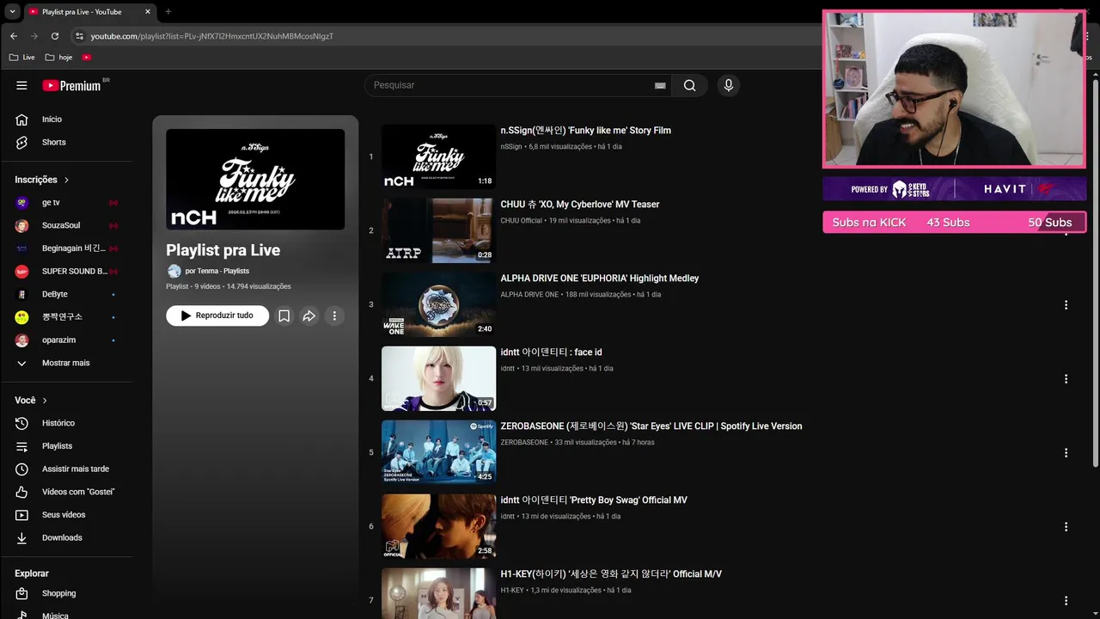This screenshot has height=619, width=1100.
Task: Open CHUU Official channel name link
Action: click(522, 221)
